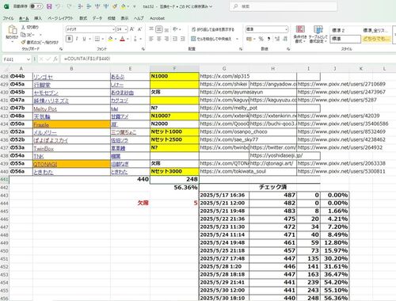Image resolution: width=396 pixels, height=301 pixels.
Task: Open the yoshidaseiji.jp link
Action: tap(276, 155)
